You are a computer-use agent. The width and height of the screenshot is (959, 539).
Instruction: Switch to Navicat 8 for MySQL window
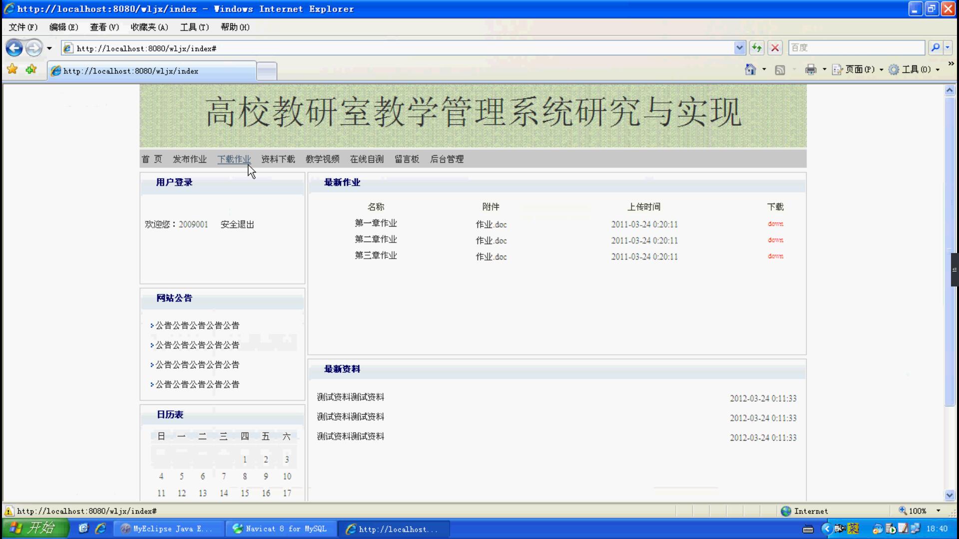280,529
